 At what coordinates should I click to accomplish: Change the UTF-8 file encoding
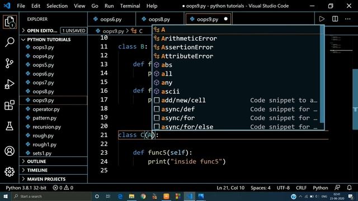[x=283, y=188]
